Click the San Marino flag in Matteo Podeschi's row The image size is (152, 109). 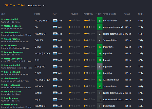tap(55, 27)
